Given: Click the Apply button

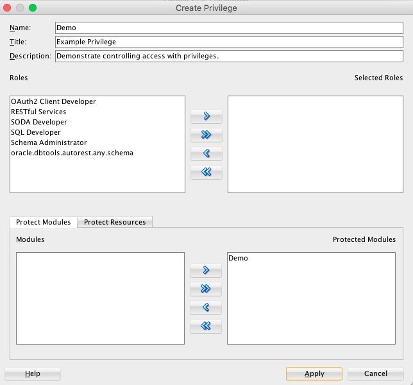Looking at the screenshot, I should 314,373.
